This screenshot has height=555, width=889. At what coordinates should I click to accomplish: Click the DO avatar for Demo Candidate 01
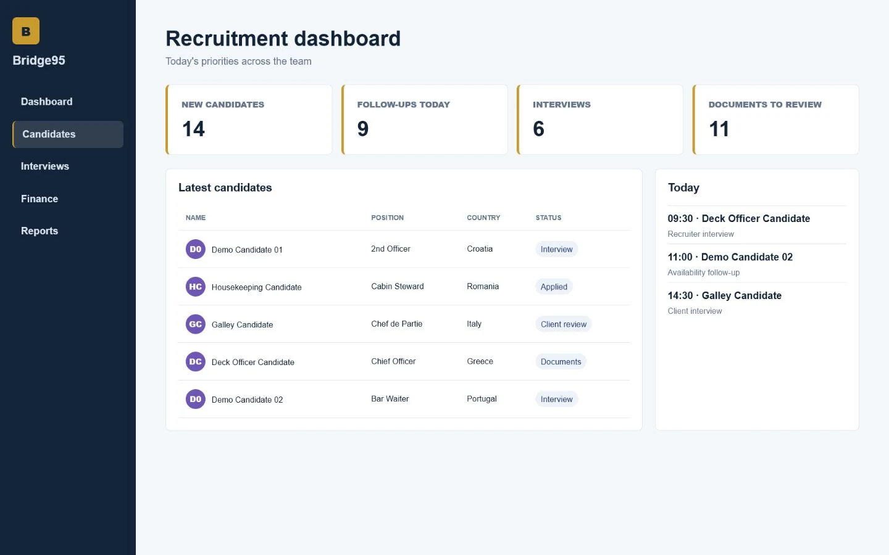click(196, 249)
